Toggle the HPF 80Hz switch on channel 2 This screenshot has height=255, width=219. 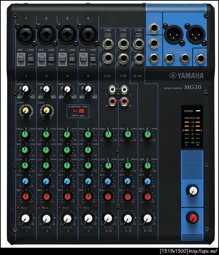51,59
